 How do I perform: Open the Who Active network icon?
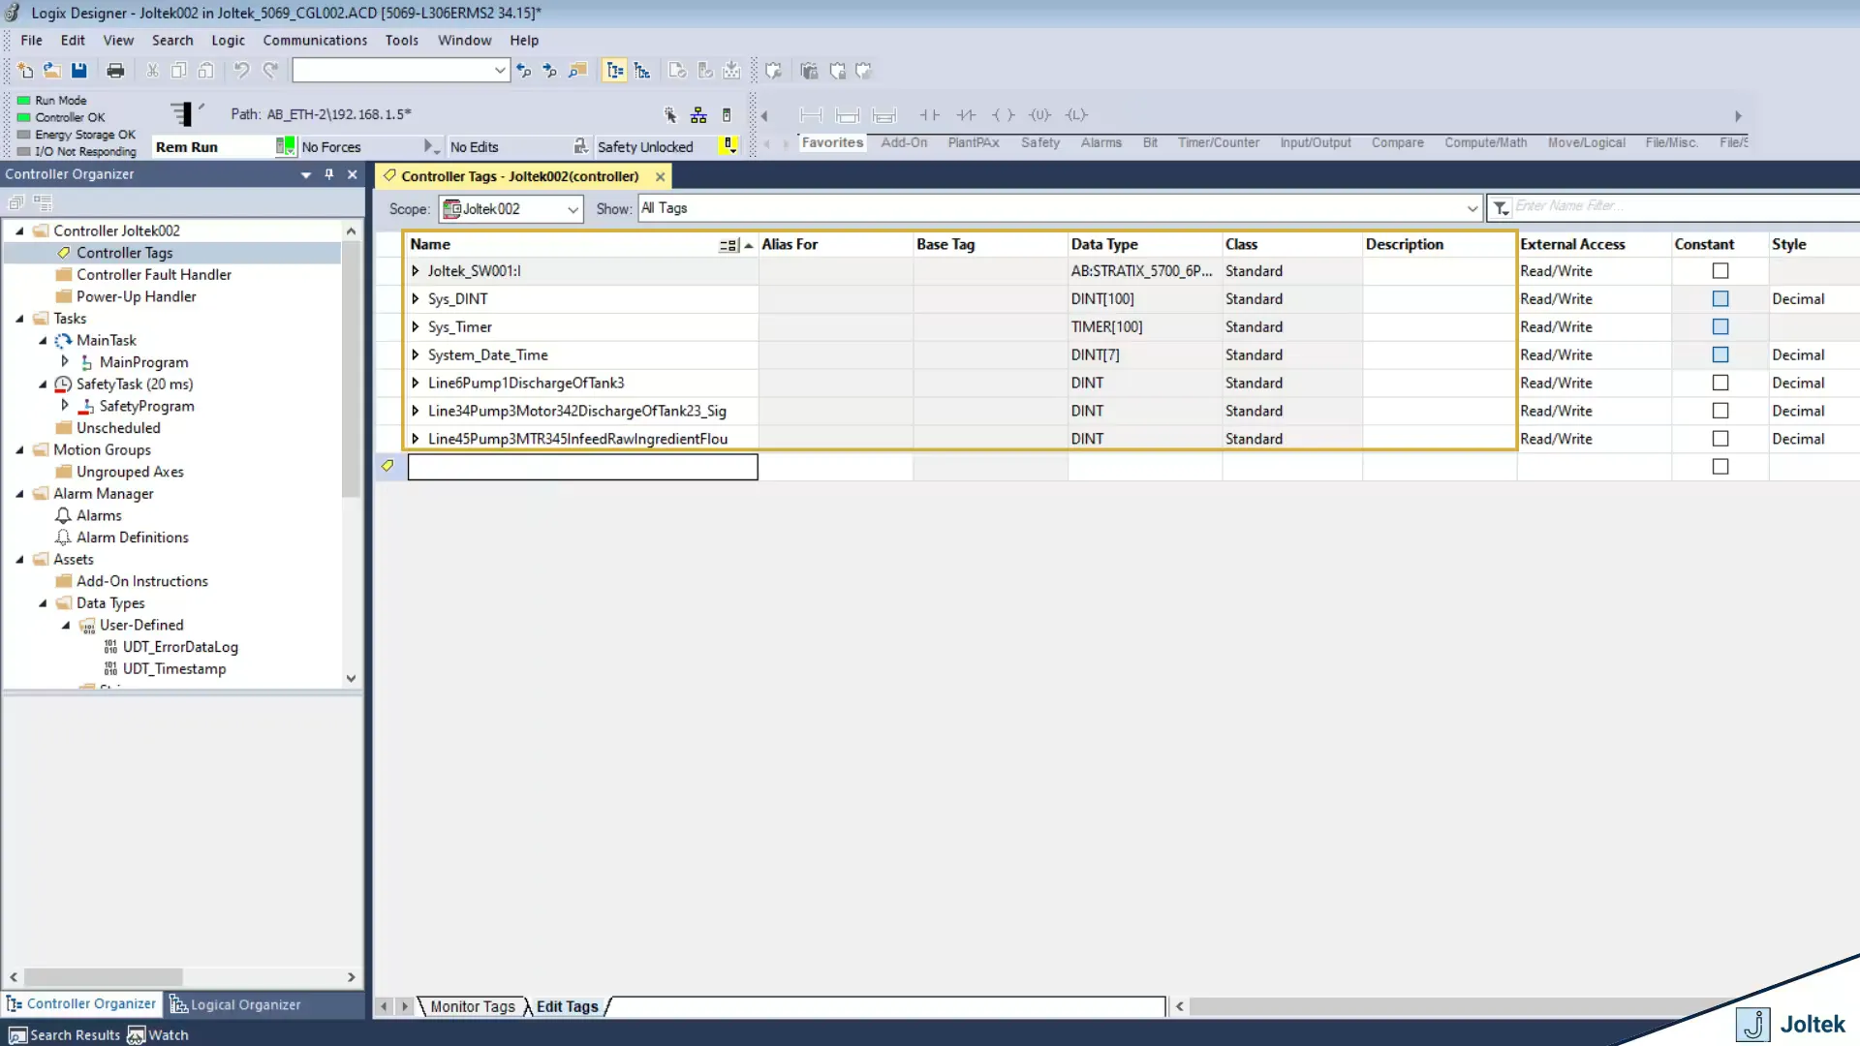698,115
